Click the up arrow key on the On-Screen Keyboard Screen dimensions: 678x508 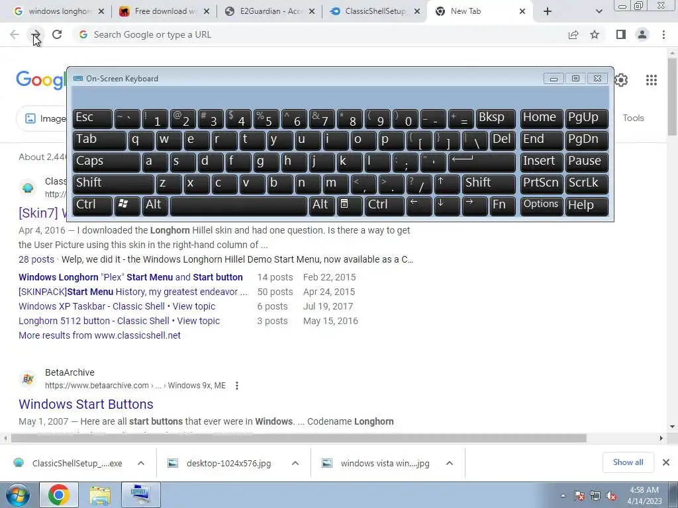click(447, 184)
